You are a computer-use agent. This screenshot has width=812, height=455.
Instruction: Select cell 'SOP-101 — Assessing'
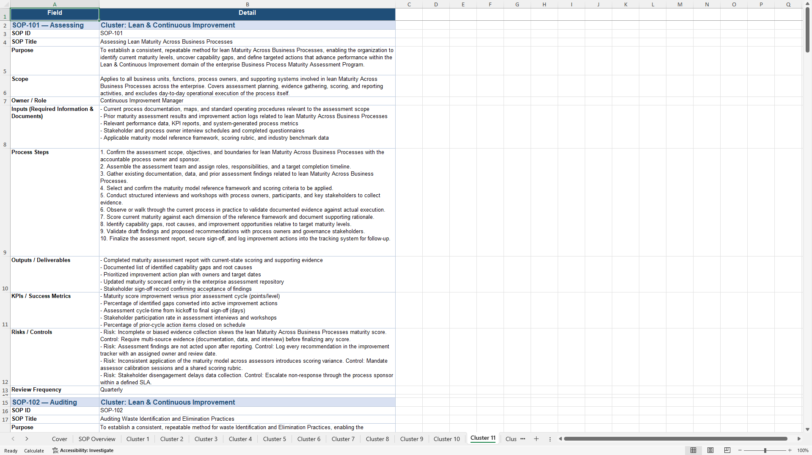pos(55,25)
